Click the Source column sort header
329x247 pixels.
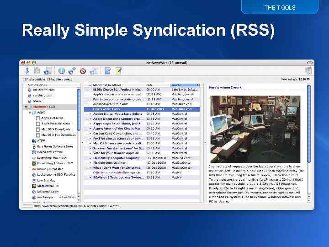click(185, 85)
